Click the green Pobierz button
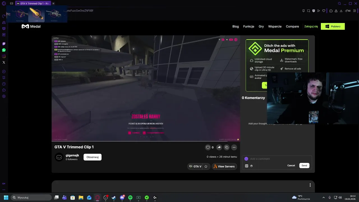 (333, 26)
